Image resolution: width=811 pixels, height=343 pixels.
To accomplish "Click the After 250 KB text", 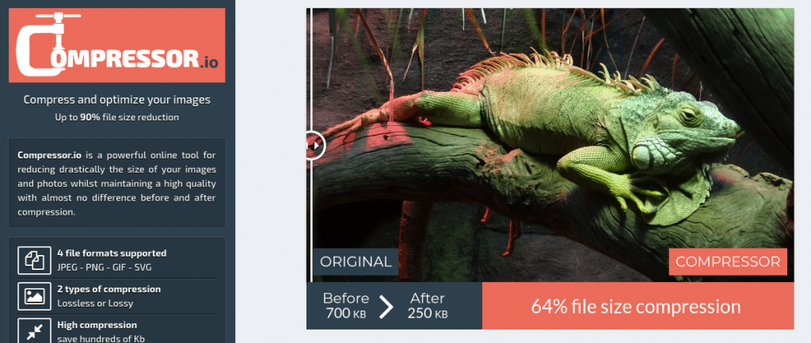I will click(x=428, y=306).
